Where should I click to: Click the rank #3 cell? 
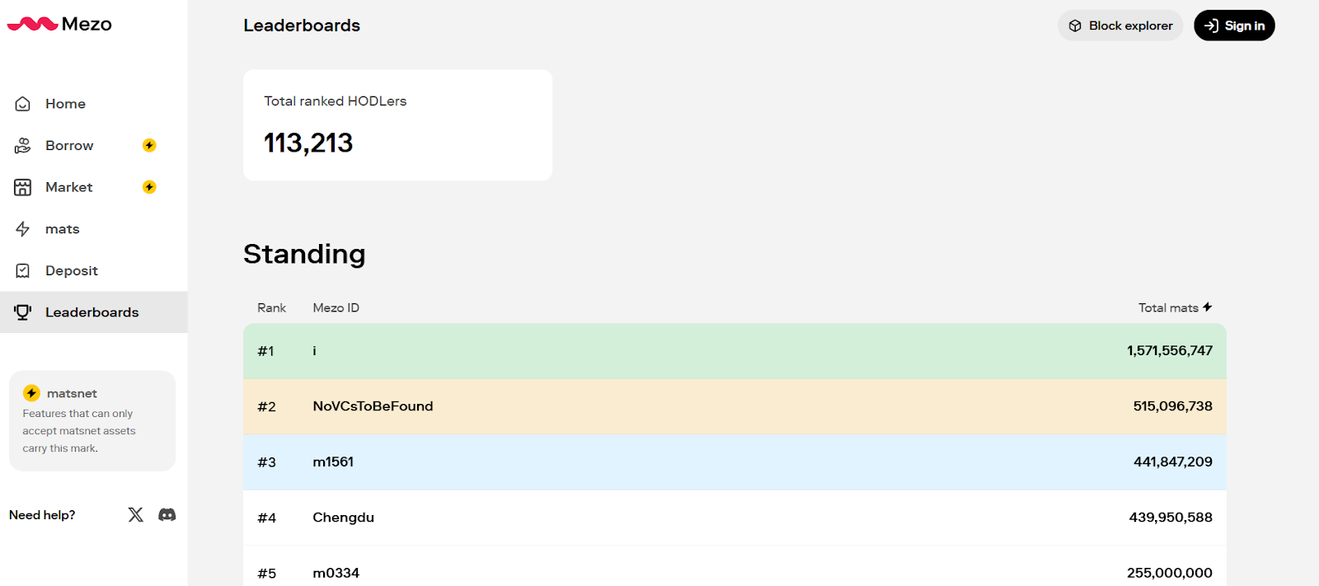coord(266,462)
